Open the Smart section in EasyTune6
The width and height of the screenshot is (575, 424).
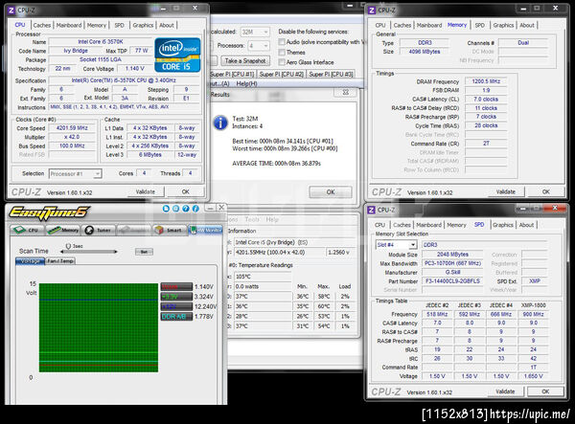pyautogui.click(x=169, y=230)
